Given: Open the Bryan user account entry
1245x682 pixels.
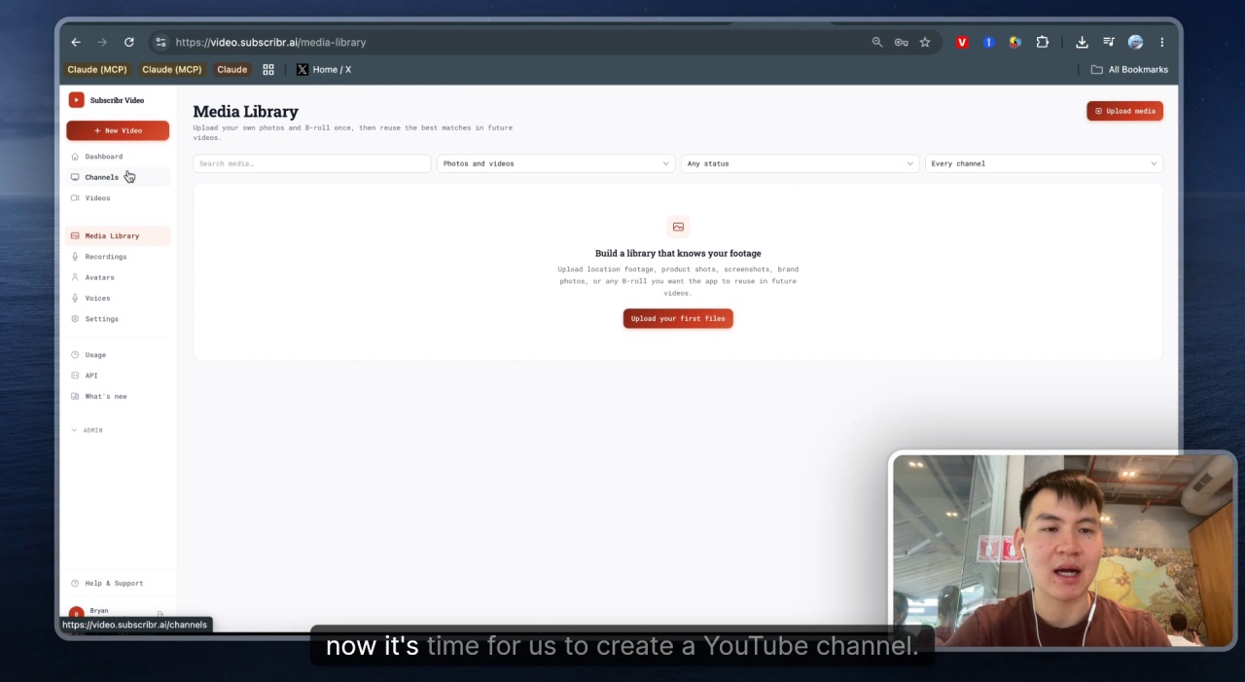Looking at the screenshot, I should (x=118, y=613).
